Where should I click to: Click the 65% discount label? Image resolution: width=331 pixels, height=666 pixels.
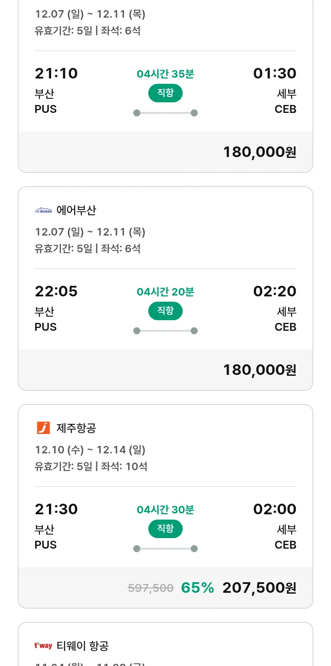pyautogui.click(x=198, y=588)
